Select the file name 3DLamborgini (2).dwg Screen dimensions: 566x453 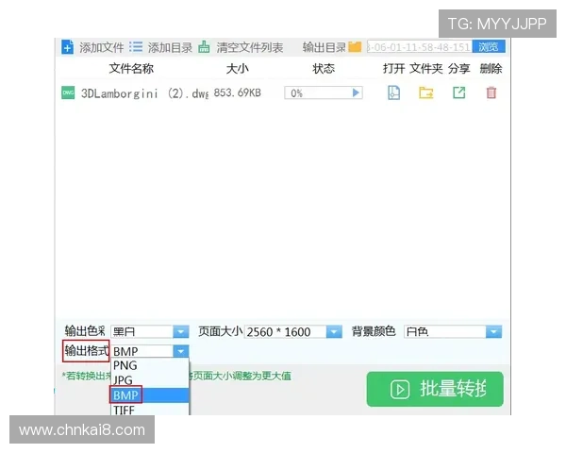144,93
